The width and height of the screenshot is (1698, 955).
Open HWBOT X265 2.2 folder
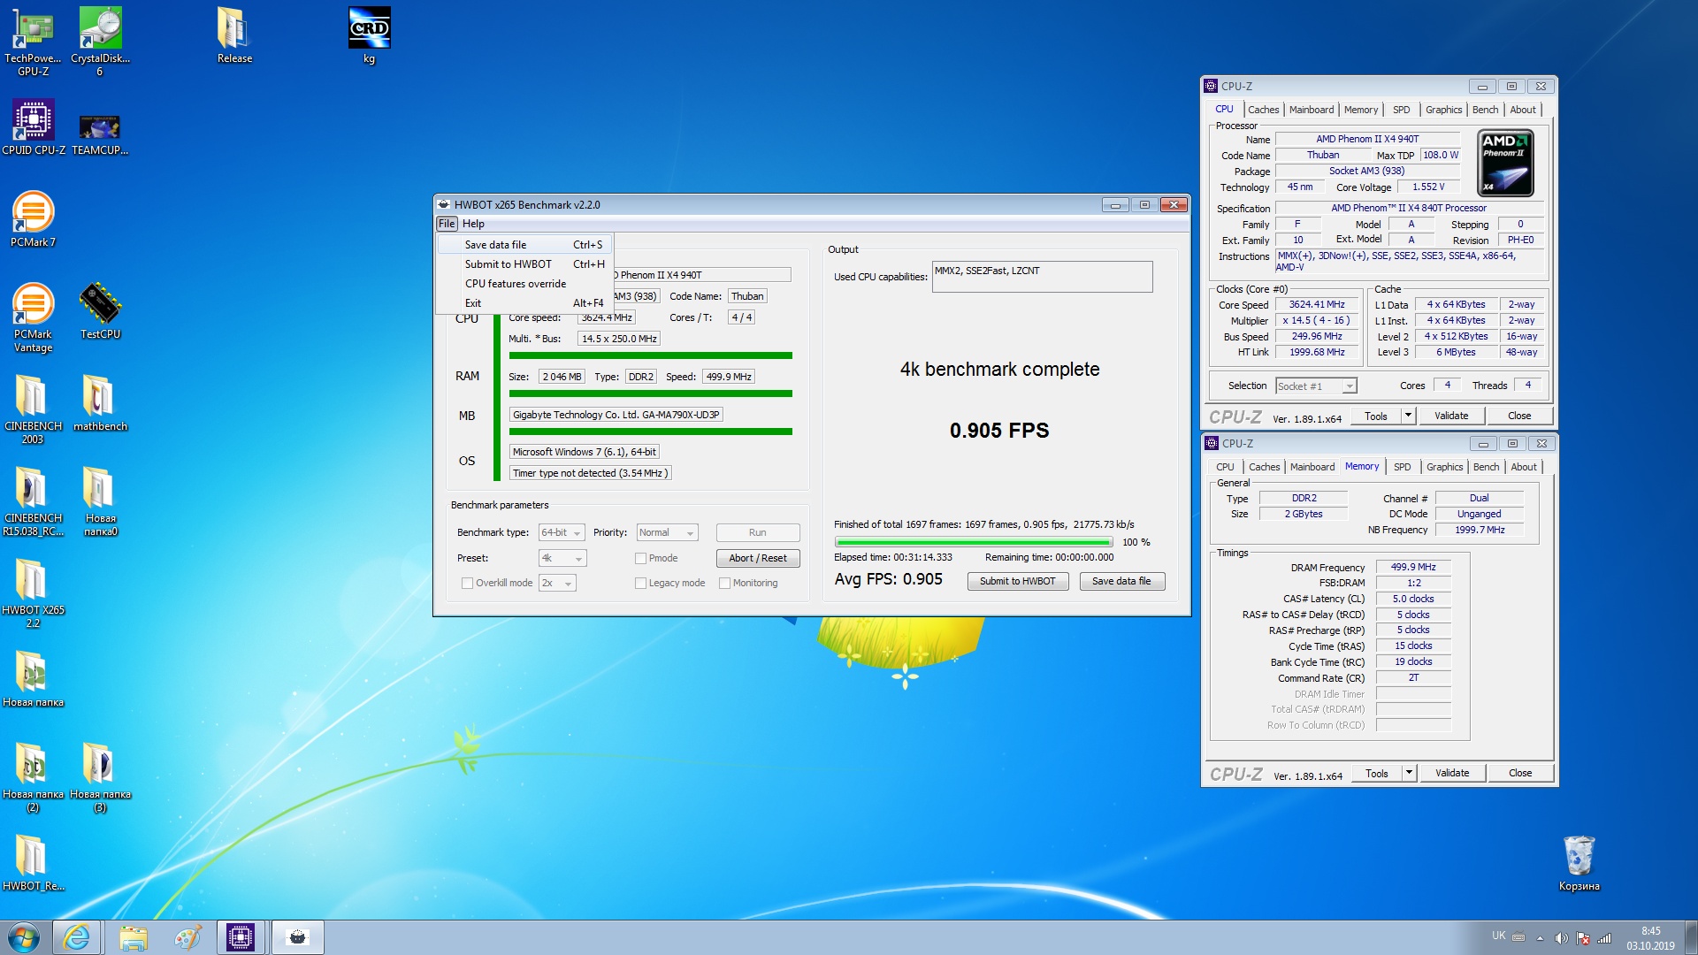pos(33,593)
